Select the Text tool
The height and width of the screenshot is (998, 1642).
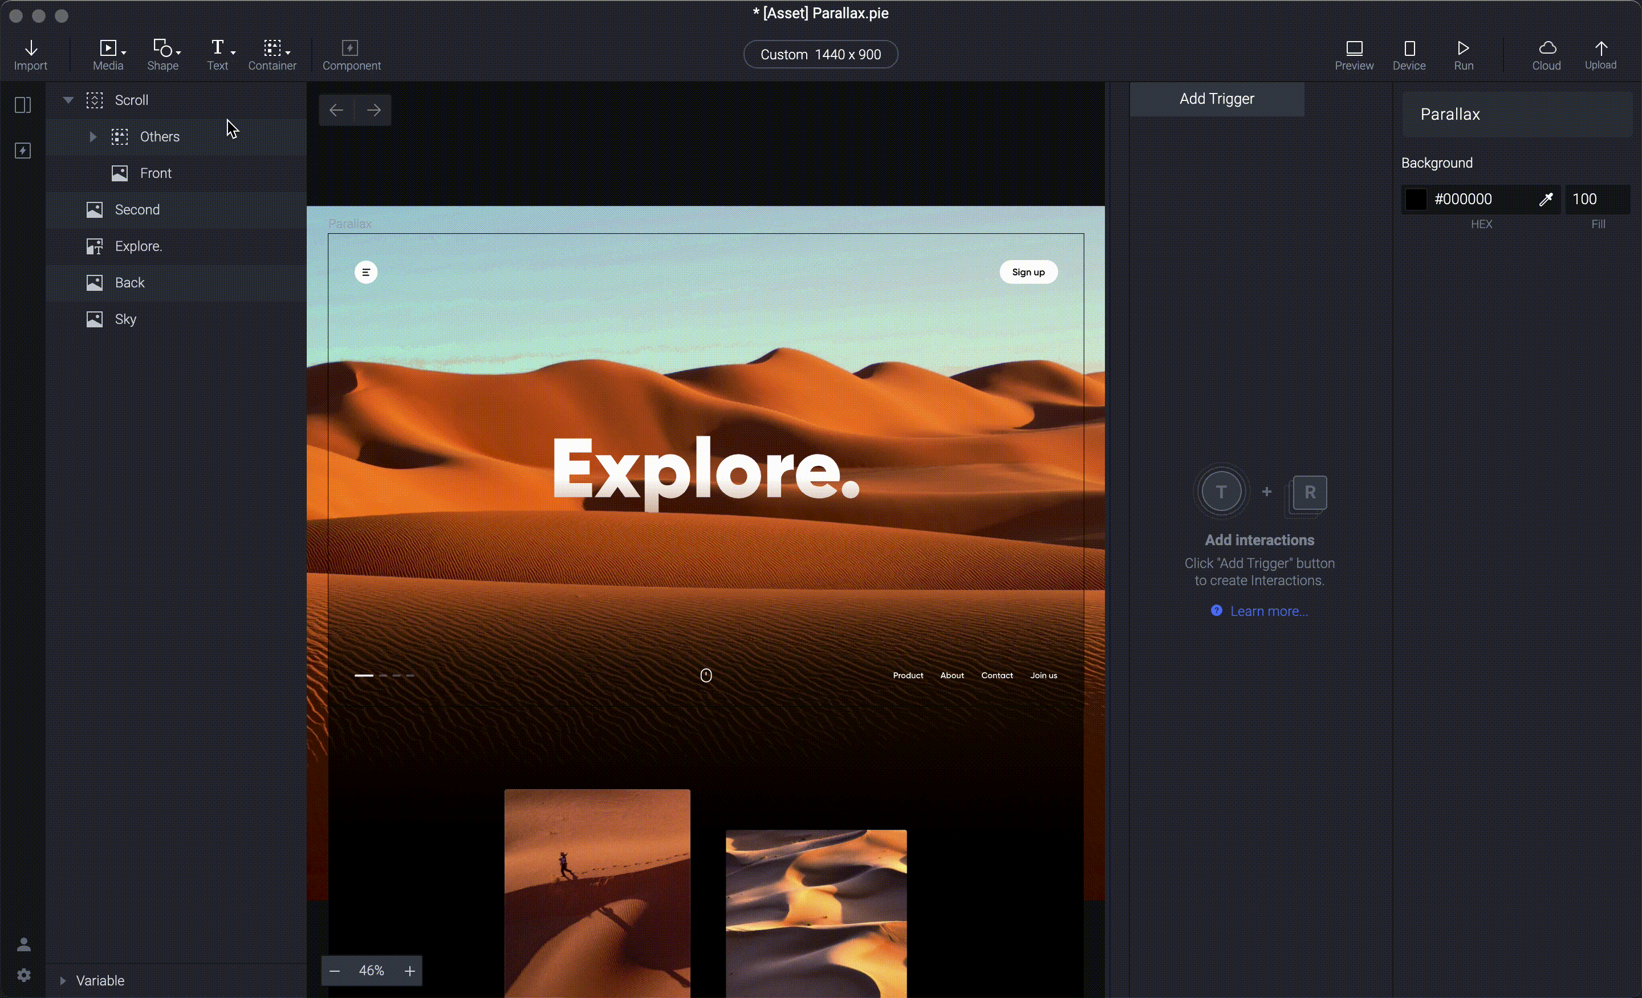pos(218,54)
